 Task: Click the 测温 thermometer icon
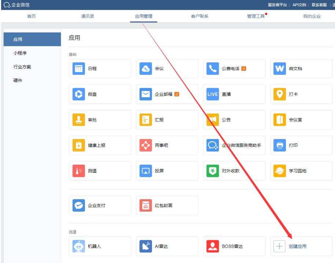[79, 171]
